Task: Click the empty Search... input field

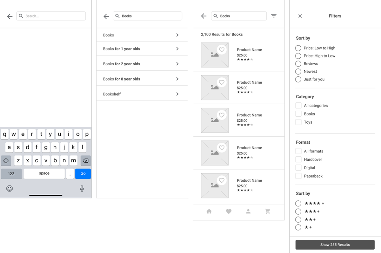Action: point(51,16)
